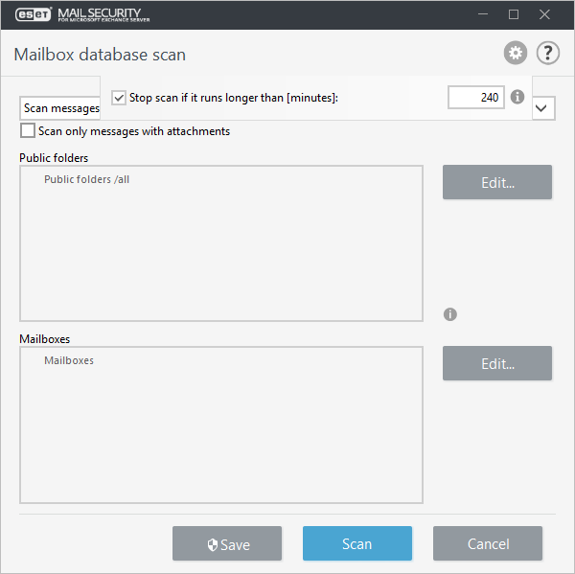Screen dimensions: 575x574
Task: Click info icon beside the minutes field
Action: pyautogui.click(x=517, y=98)
